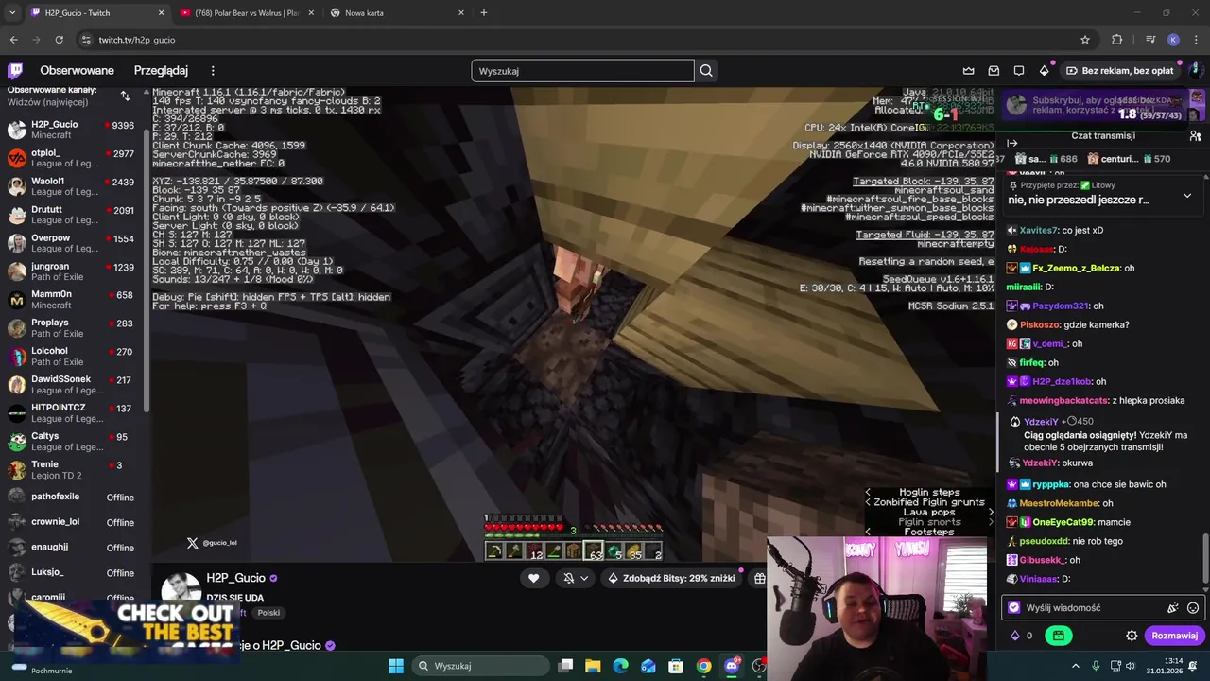Open Discord from the taskbar
Screen dimensions: 1210x681
(732, 666)
